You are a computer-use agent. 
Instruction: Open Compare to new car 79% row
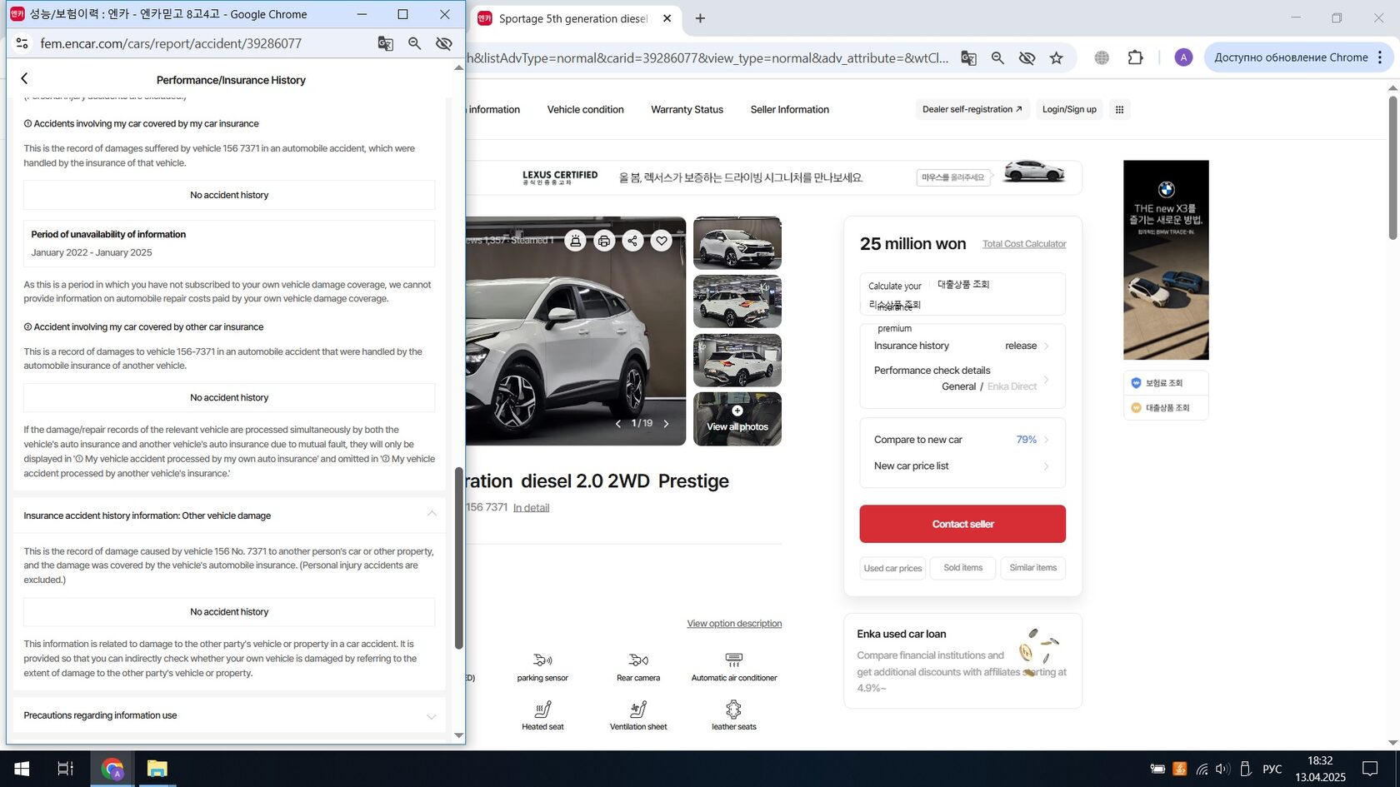[962, 440]
